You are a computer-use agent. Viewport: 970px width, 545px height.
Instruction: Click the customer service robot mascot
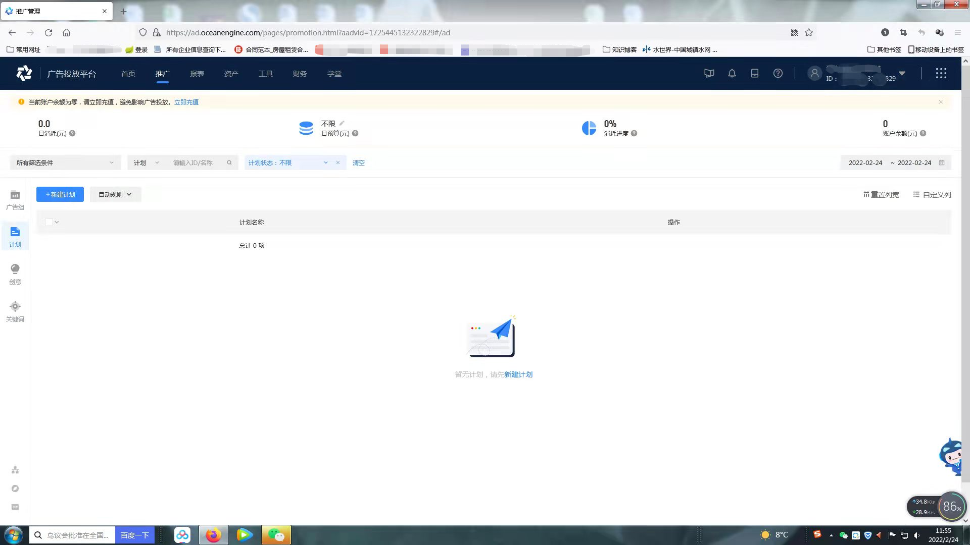(x=950, y=457)
